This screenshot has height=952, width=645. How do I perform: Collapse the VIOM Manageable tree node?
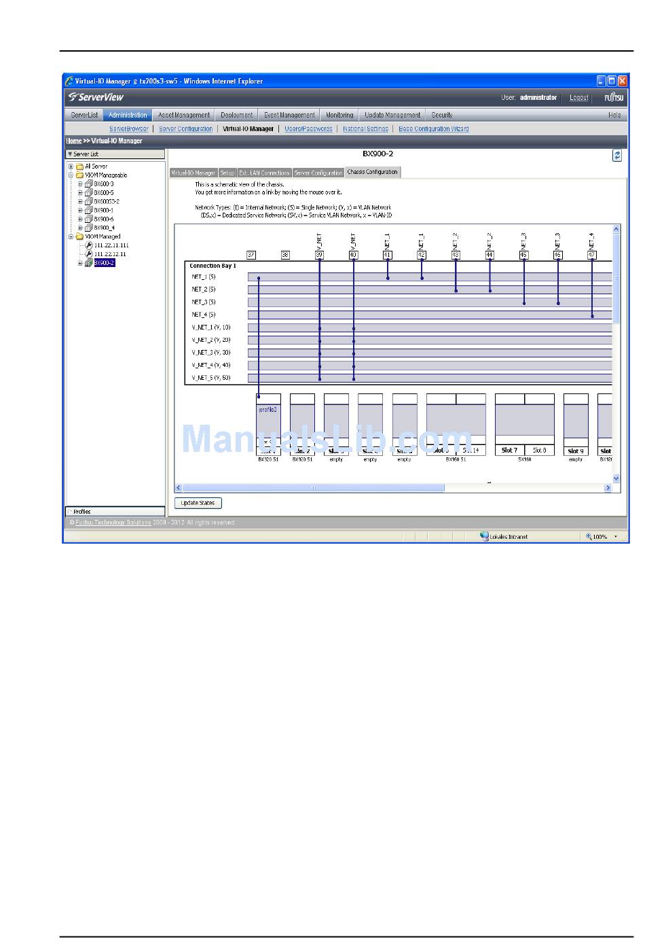(71, 175)
